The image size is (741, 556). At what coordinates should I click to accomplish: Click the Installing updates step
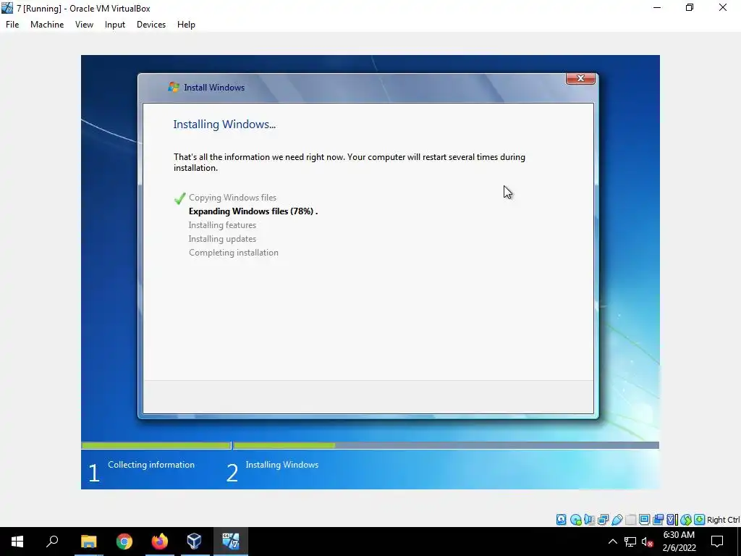[222, 239]
